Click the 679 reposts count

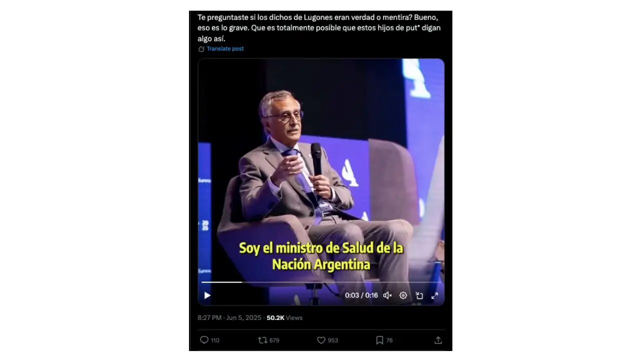pyautogui.click(x=274, y=340)
